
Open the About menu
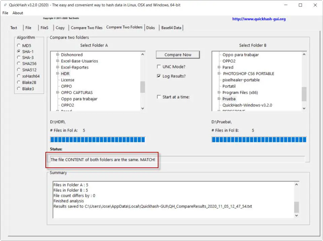click(x=18, y=13)
